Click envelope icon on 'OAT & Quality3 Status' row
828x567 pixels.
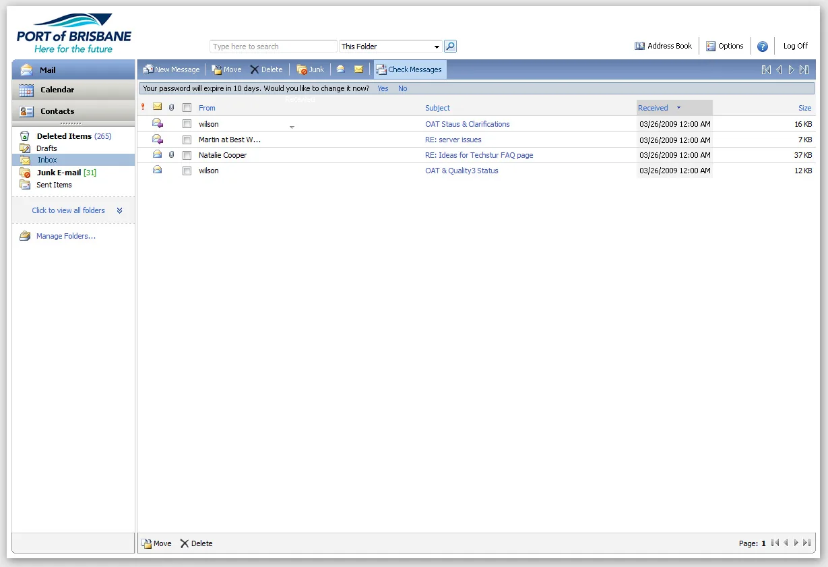click(x=157, y=170)
